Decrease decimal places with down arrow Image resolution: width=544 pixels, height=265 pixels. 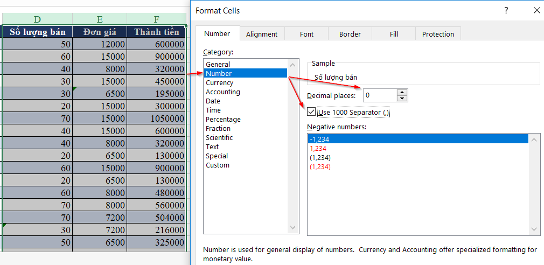click(402, 99)
